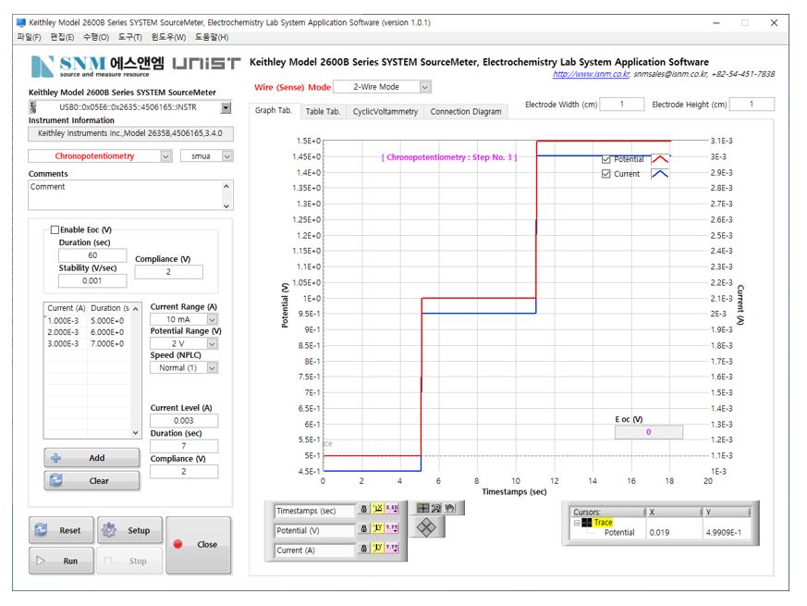The height and width of the screenshot is (606, 807).
Task: Toggle the Current plot visibility checkbox
Action: point(606,174)
